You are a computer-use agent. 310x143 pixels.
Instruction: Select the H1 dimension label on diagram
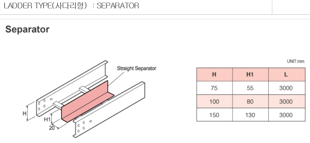pyautogui.click(x=47, y=119)
